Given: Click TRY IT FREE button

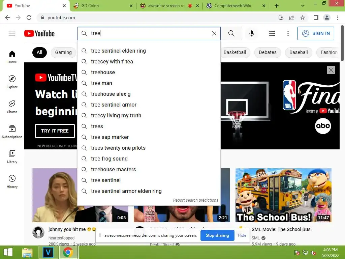Looking at the screenshot, I should click(55, 131).
